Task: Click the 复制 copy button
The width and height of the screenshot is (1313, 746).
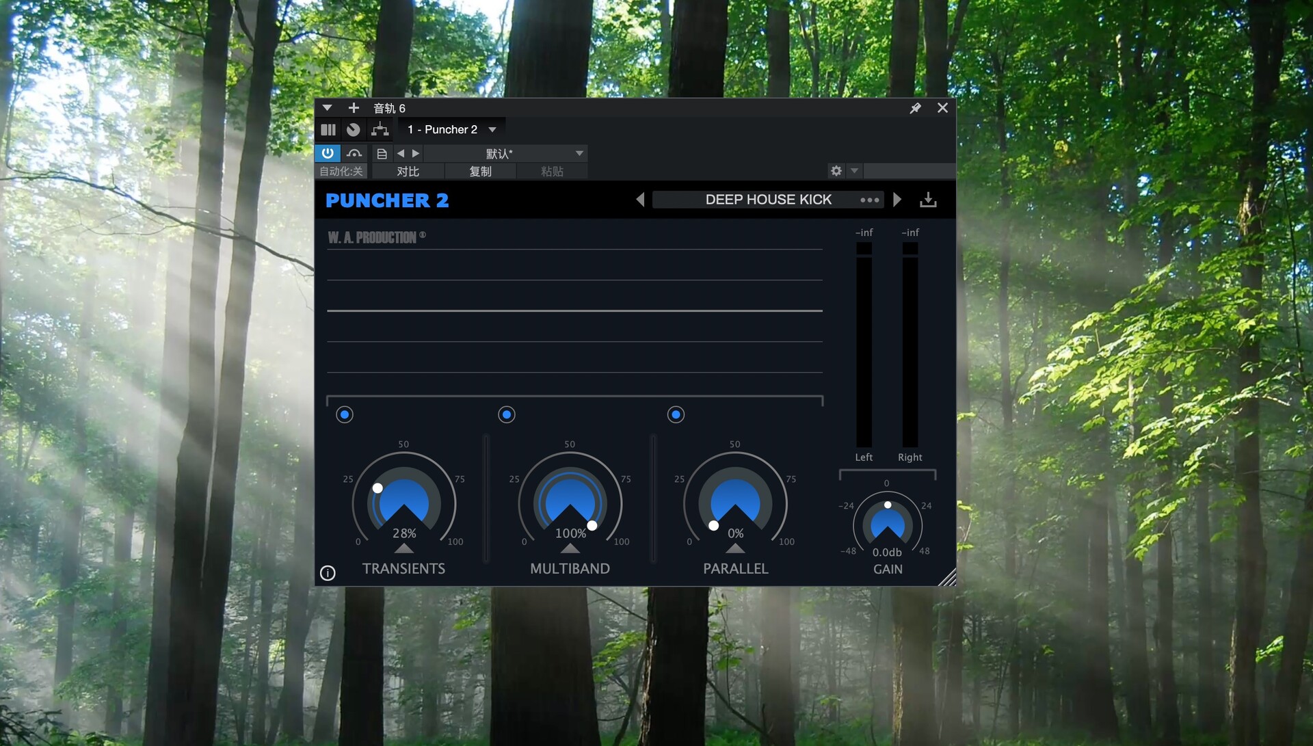Action: point(480,172)
